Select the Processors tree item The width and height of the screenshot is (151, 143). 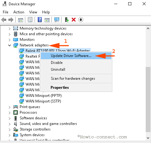click(x=28, y=112)
